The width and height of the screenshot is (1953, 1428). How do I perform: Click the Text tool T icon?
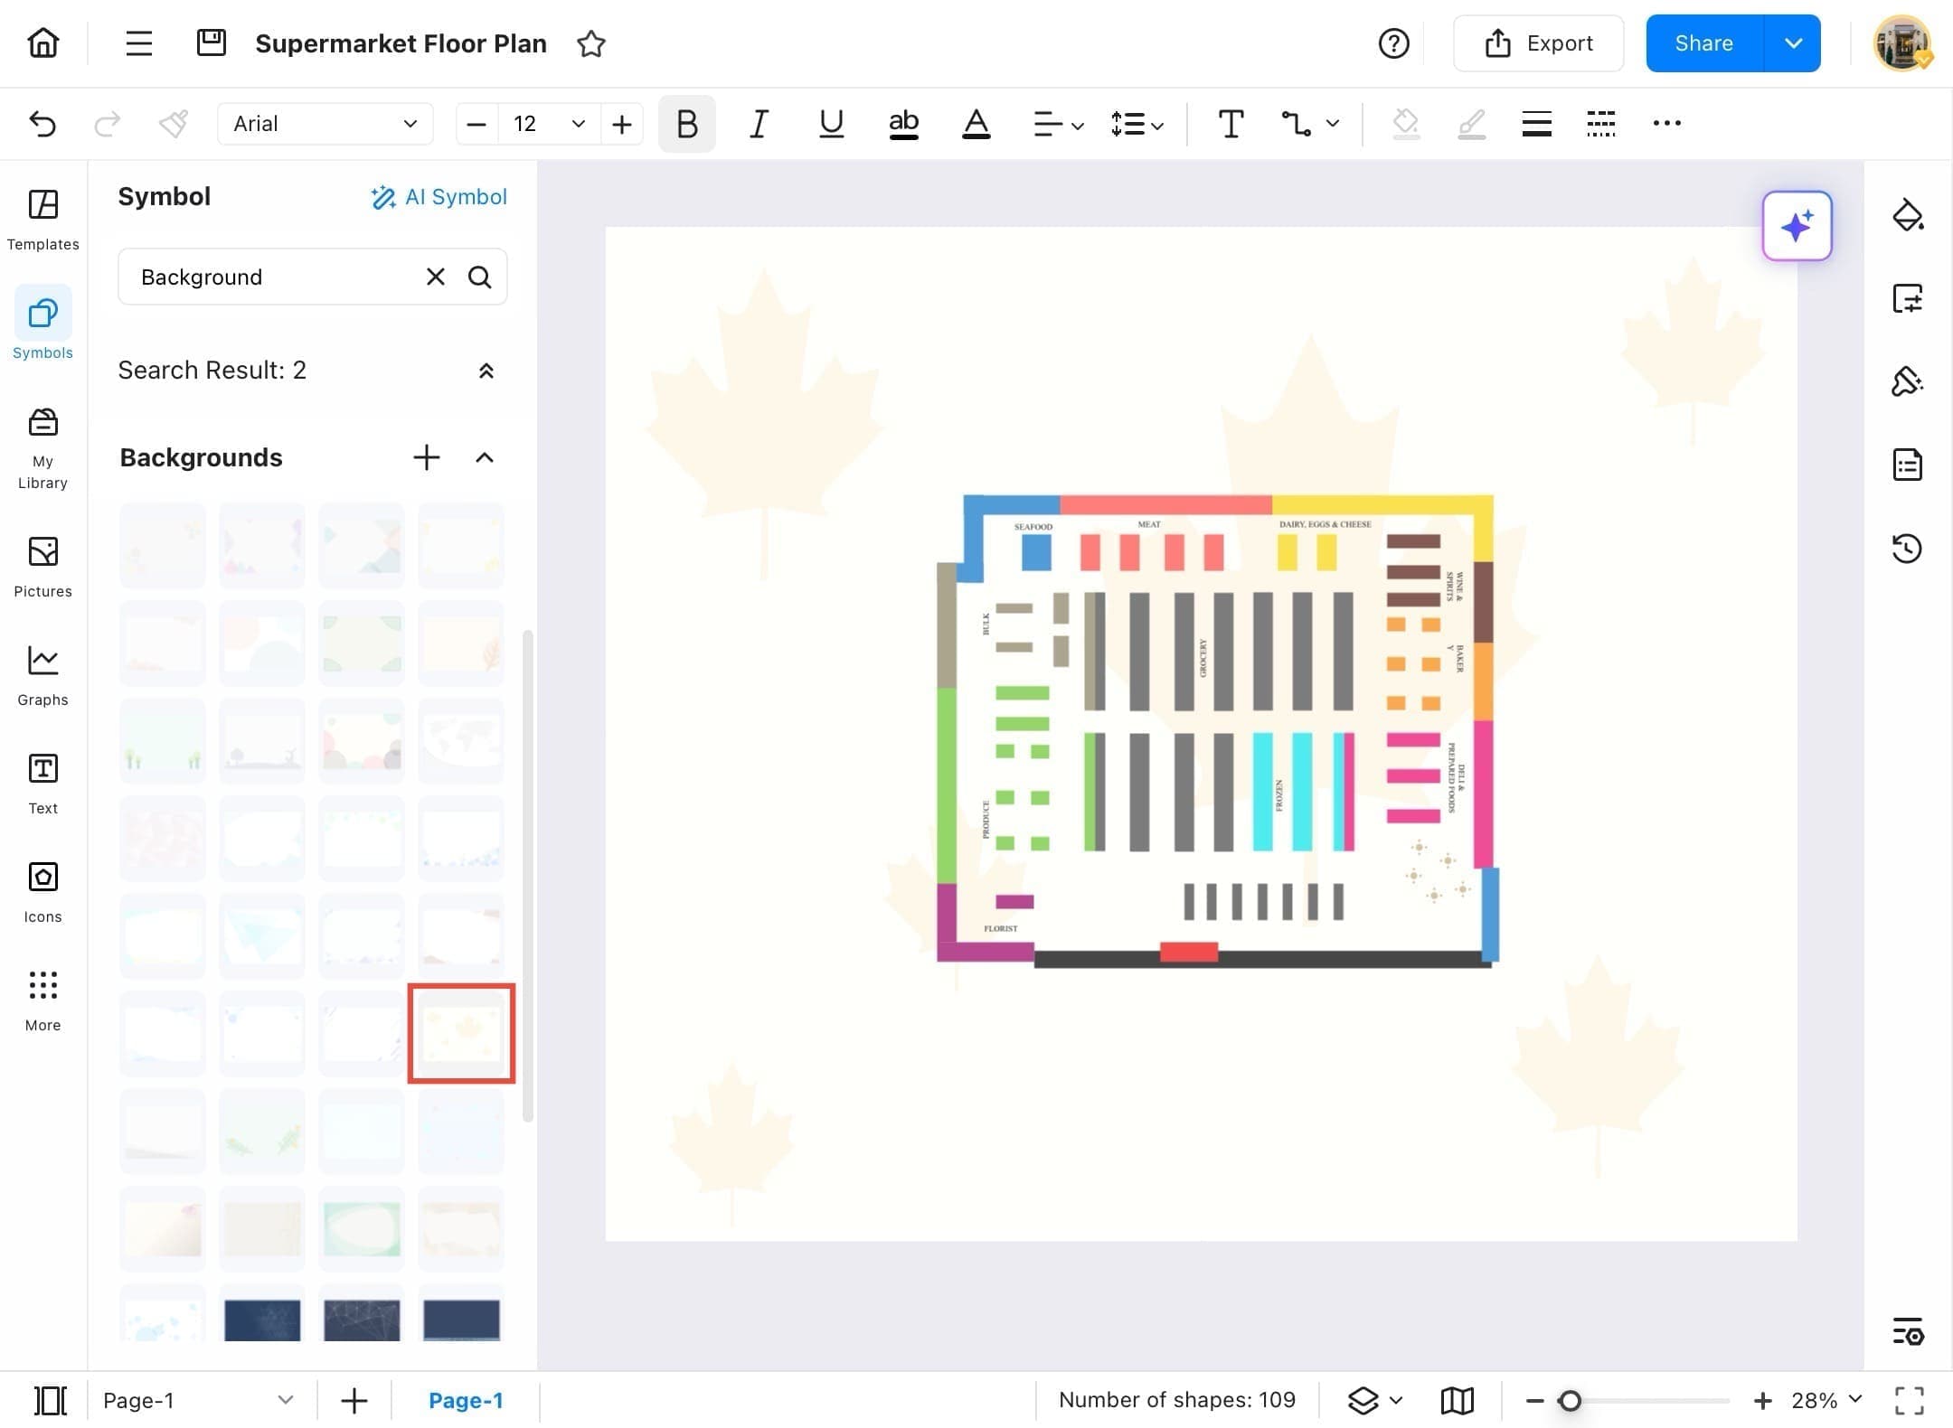[x=1231, y=124]
